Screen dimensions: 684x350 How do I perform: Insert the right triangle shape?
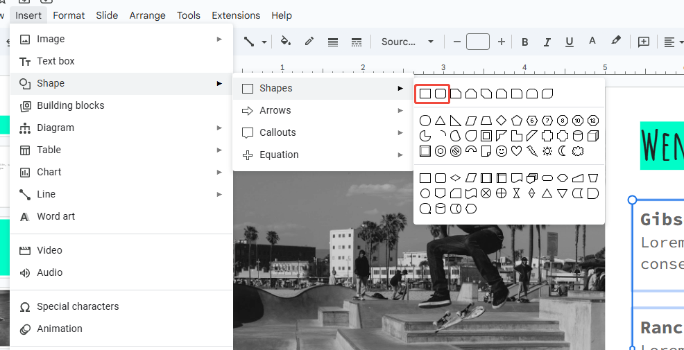[x=456, y=121]
